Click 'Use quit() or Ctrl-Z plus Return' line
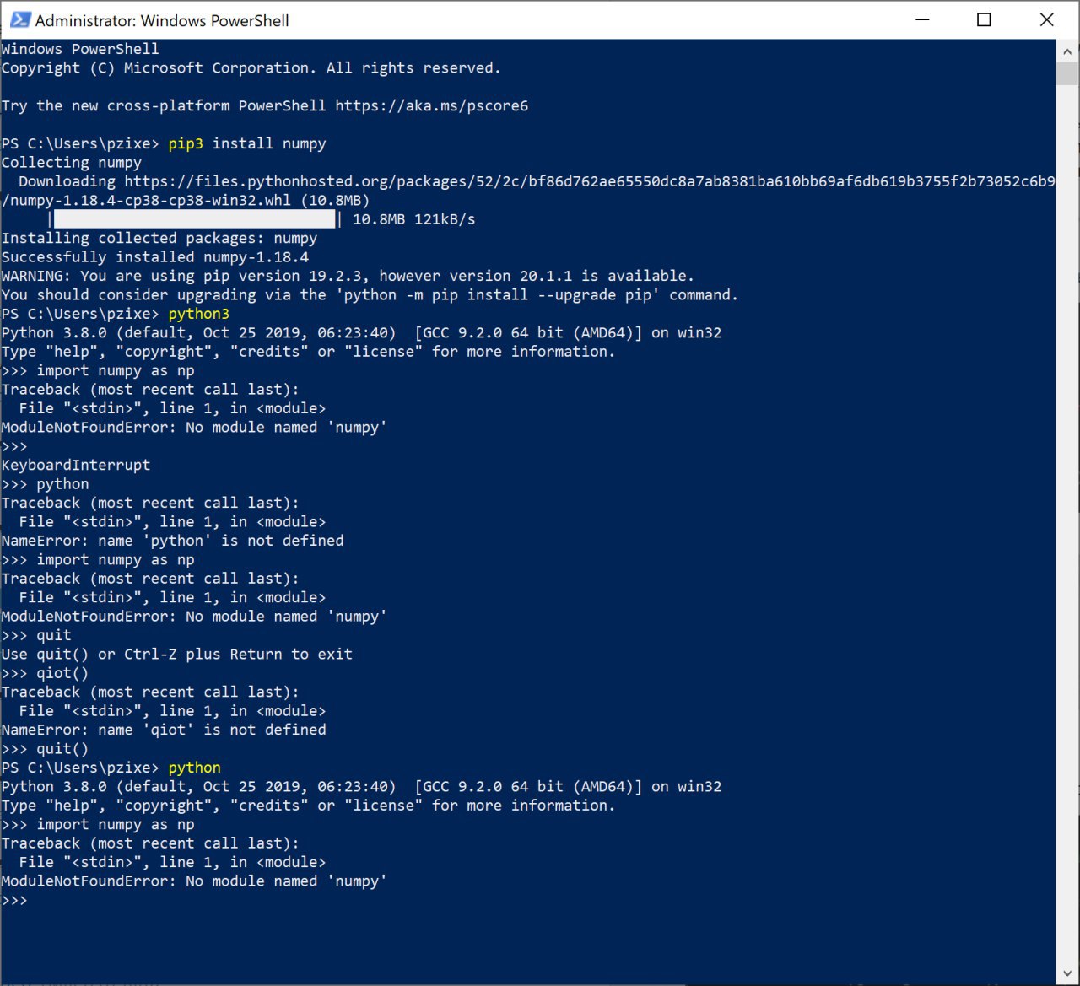The image size is (1080, 986). click(x=177, y=654)
